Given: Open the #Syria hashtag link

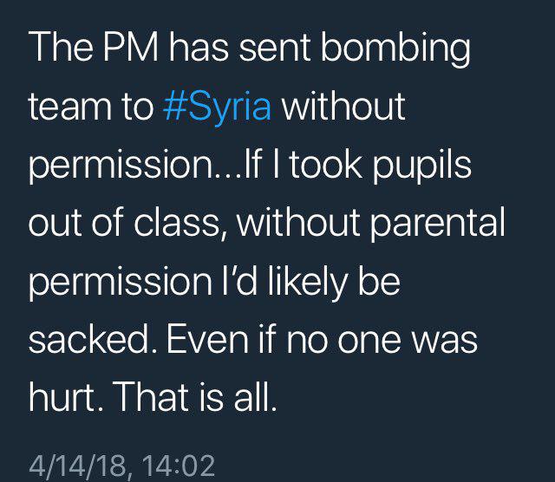Looking at the screenshot, I should coord(217,107).
